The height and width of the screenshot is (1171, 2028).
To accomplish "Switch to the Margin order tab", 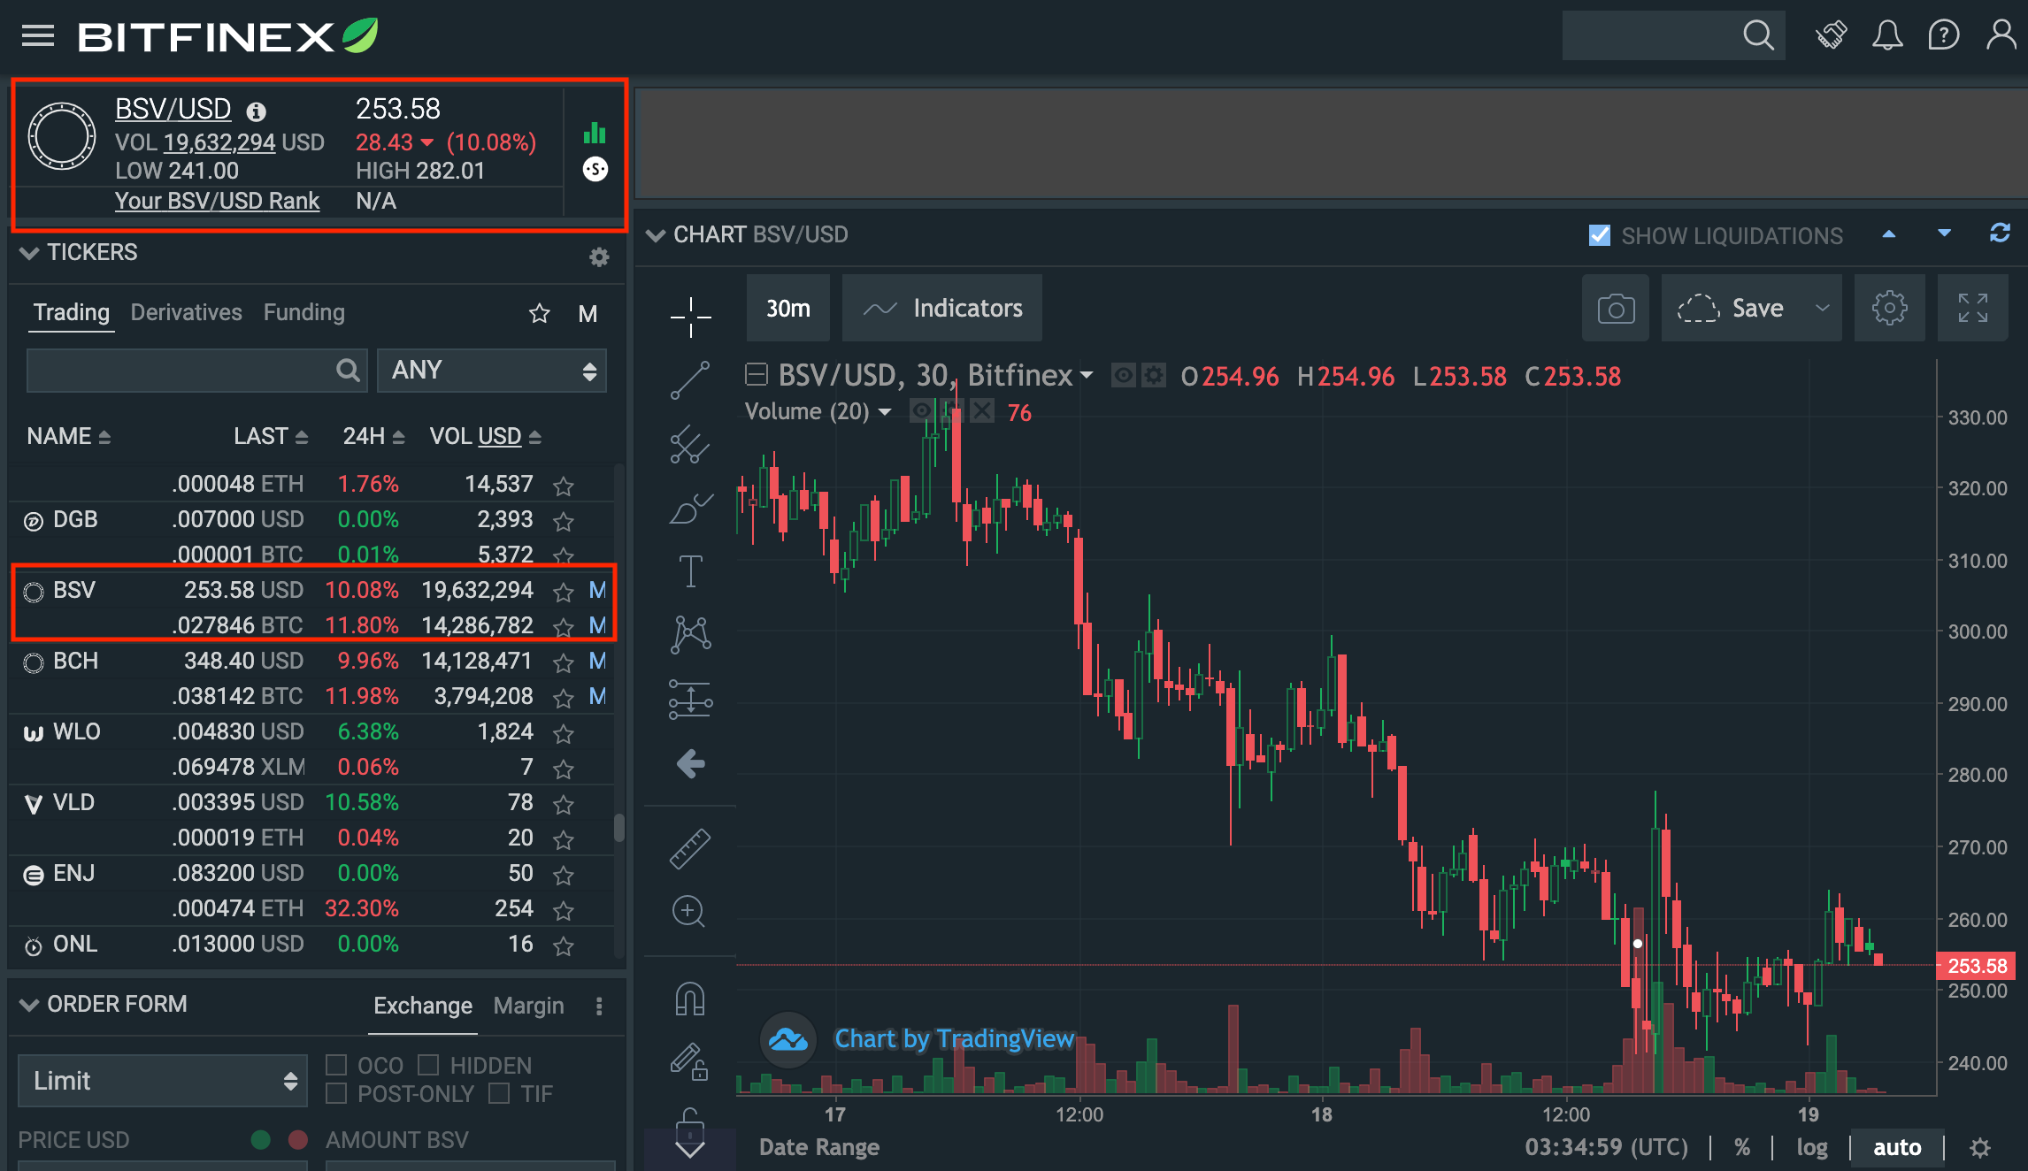I will [x=528, y=1005].
